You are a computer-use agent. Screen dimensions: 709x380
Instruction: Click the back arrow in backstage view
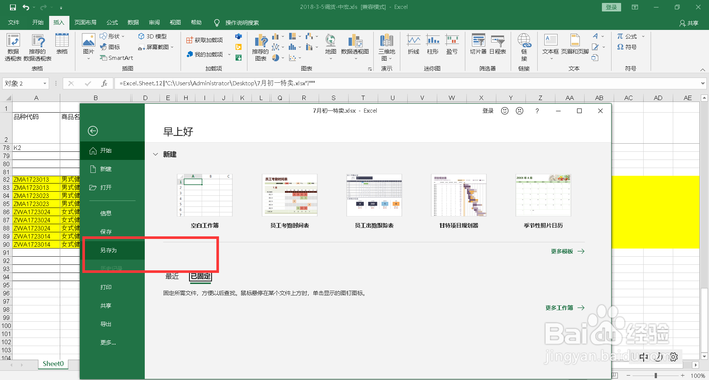93,131
